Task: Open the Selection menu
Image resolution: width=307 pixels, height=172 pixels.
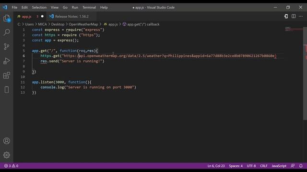Action: pos(39,8)
